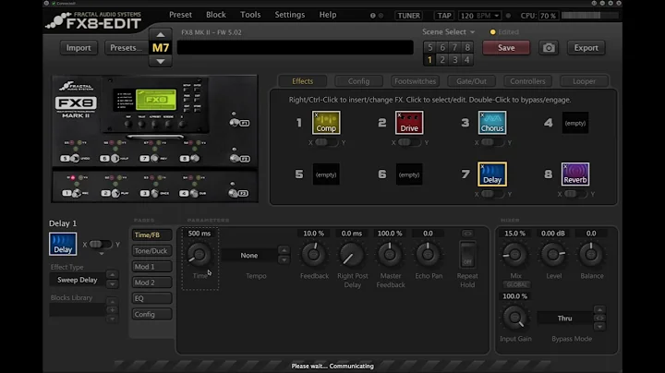
Task: Toggle X/Y switch under the Reverb block
Action: coord(575,194)
